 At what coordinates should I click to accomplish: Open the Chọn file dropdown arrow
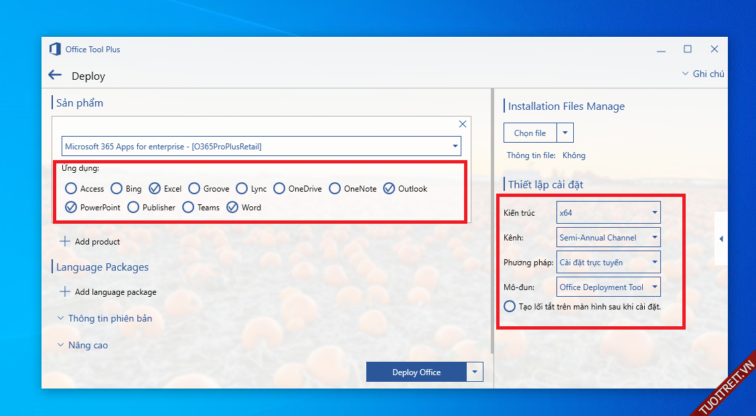[x=565, y=133]
